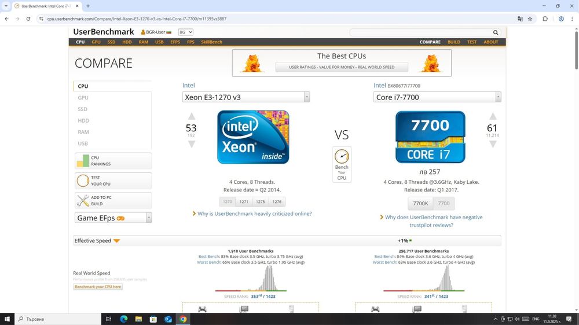Vote up the Xeon E3-1270 v3 arrow

[191, 116]
